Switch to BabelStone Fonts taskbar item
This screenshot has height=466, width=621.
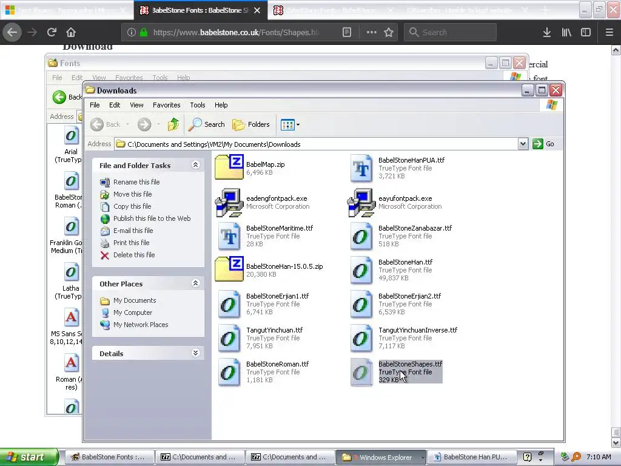click(109, 457)
